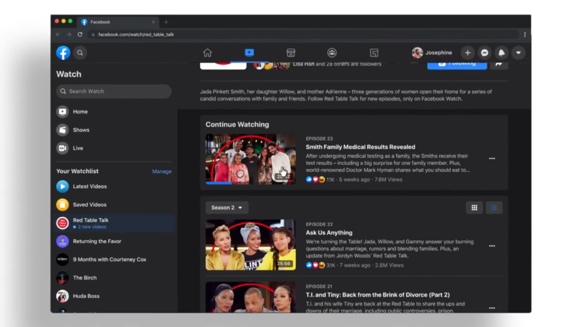Open options for Episode 23
The height and width of the screenshot is (327, 578).
coord(492,159)
